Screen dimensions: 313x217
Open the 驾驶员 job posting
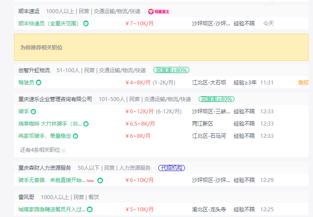pos(26,83)
